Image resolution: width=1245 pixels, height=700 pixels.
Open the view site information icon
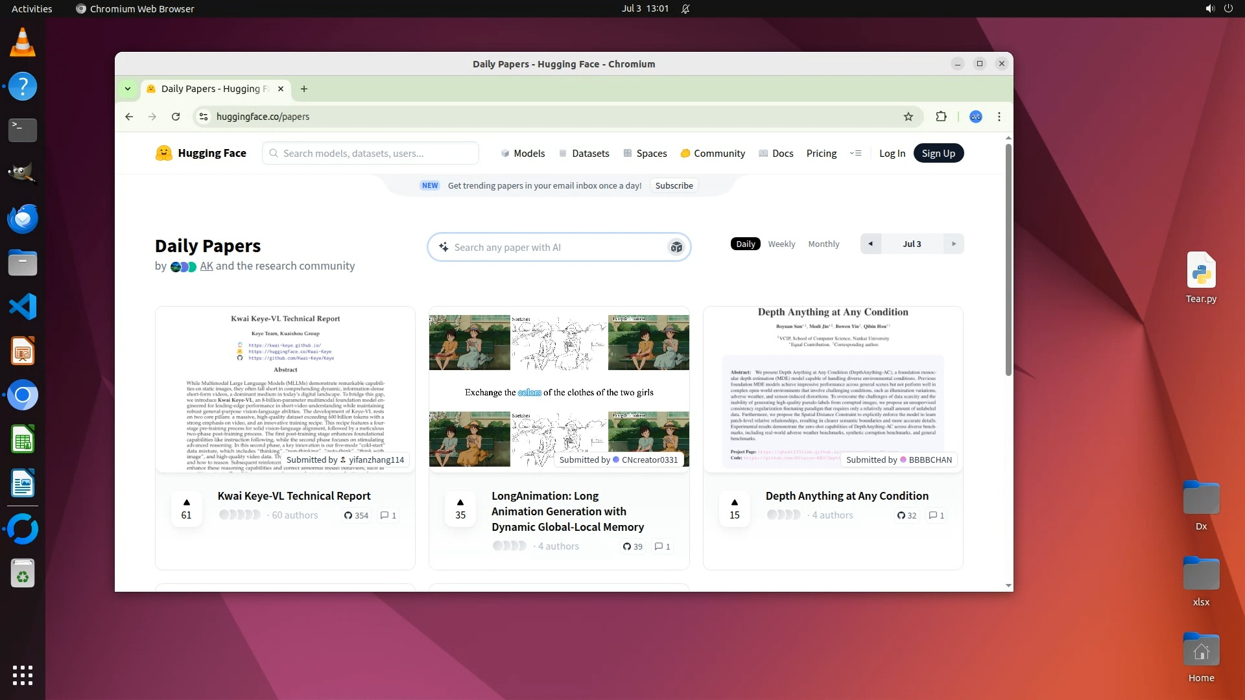[x=204, y=117]
